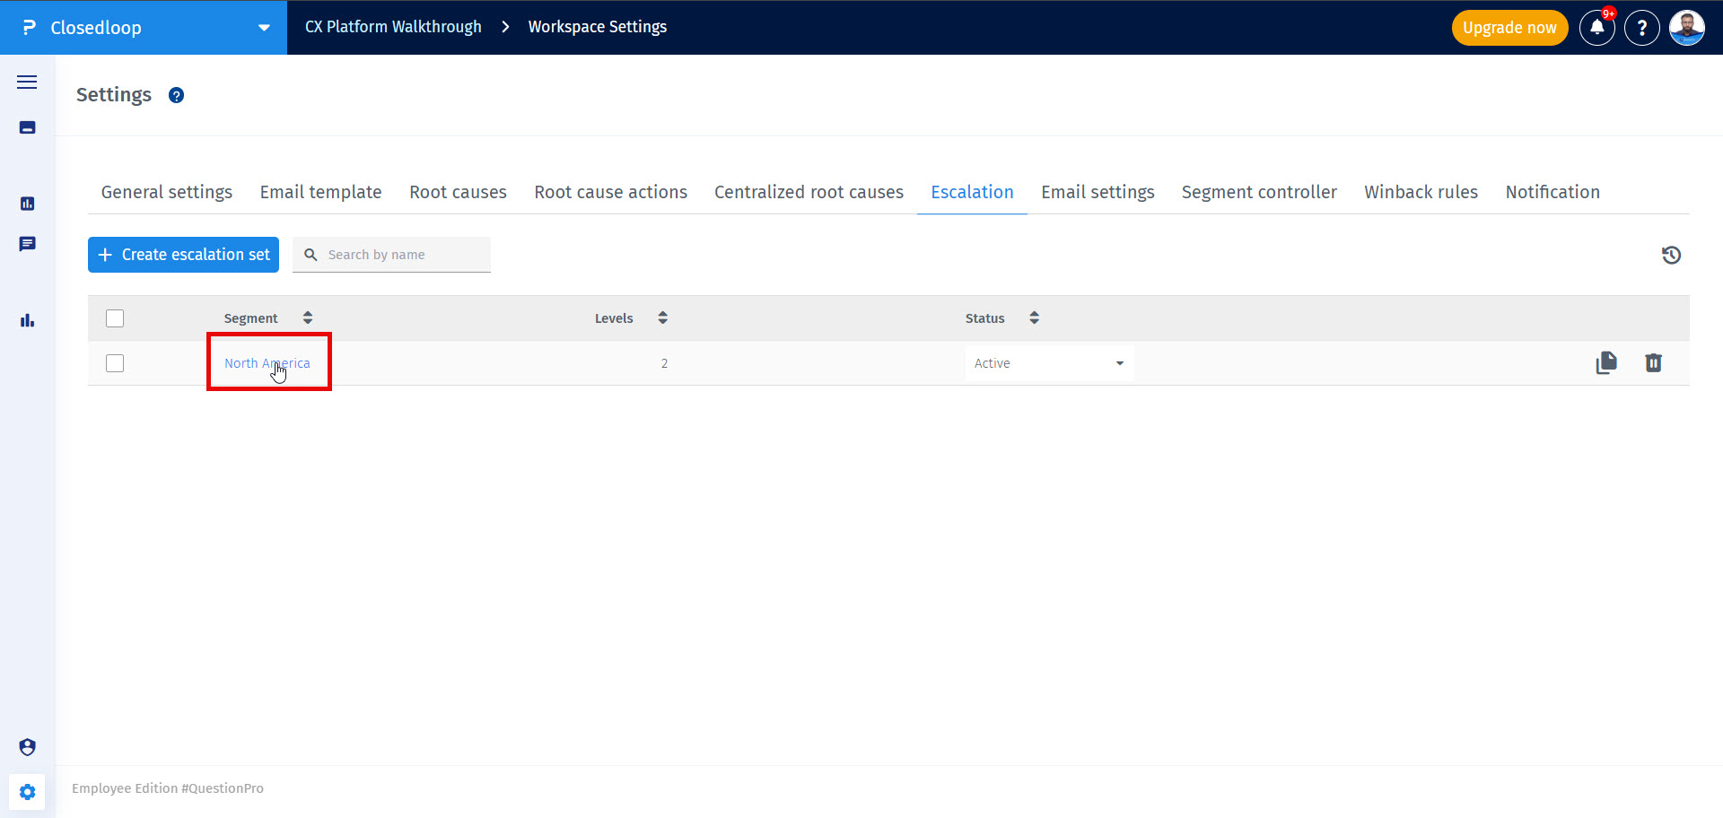Open the analytics bar chart sidebar icon
The height and width of the screenshot is (818, 1723).
click(x=27, y=320)
